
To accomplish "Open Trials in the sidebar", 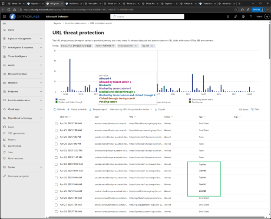I will pos(10,152).
